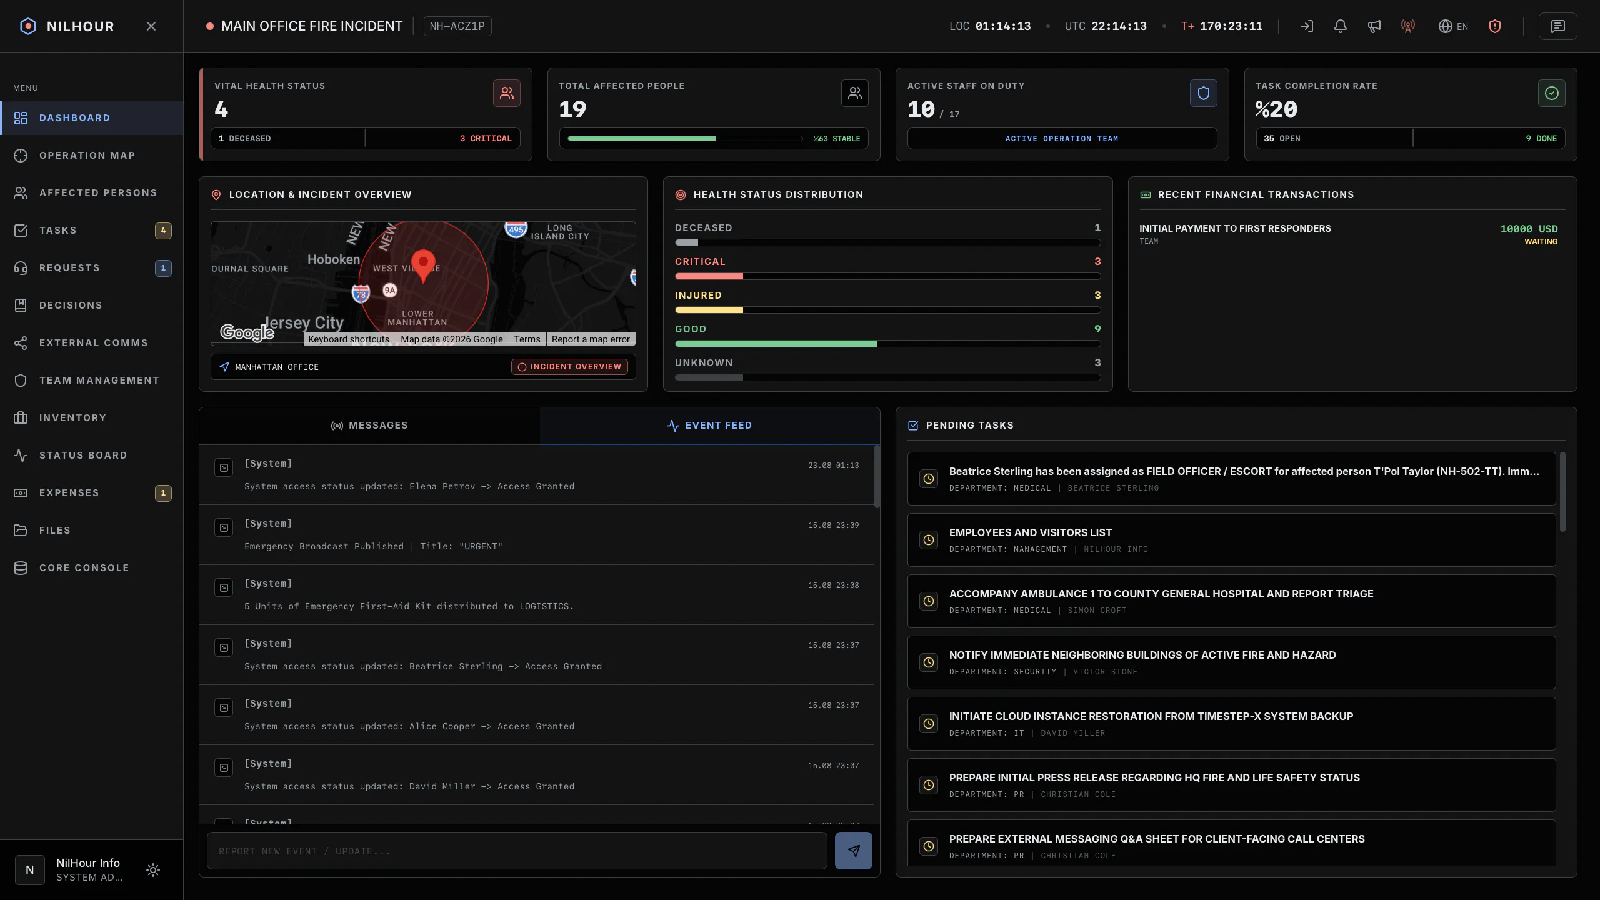Viewport: 1600px width, 900px height.
Task: Click the logout arrow icon in header
Action: (x=1307, y=26)
